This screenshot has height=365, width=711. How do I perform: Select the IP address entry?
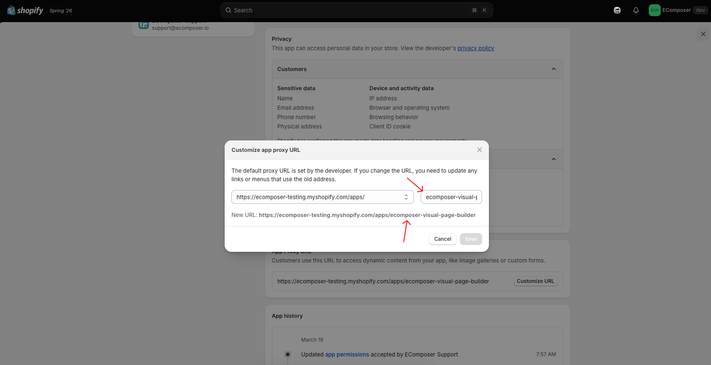383,99
